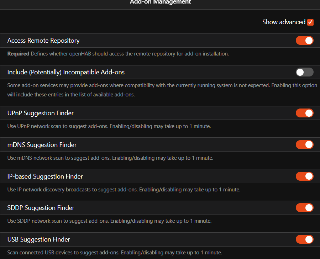The width and height of the screenshot is (320, 259).
Task: Click the incompatible add-on services description paragraph
Action: (162, 90)
